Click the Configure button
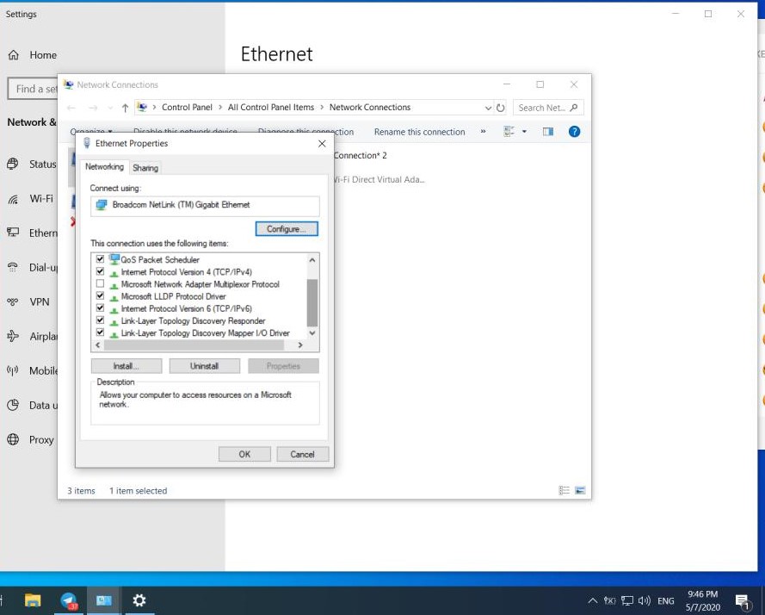The height and width of the screenshot is (615, 765). (287, 228)
